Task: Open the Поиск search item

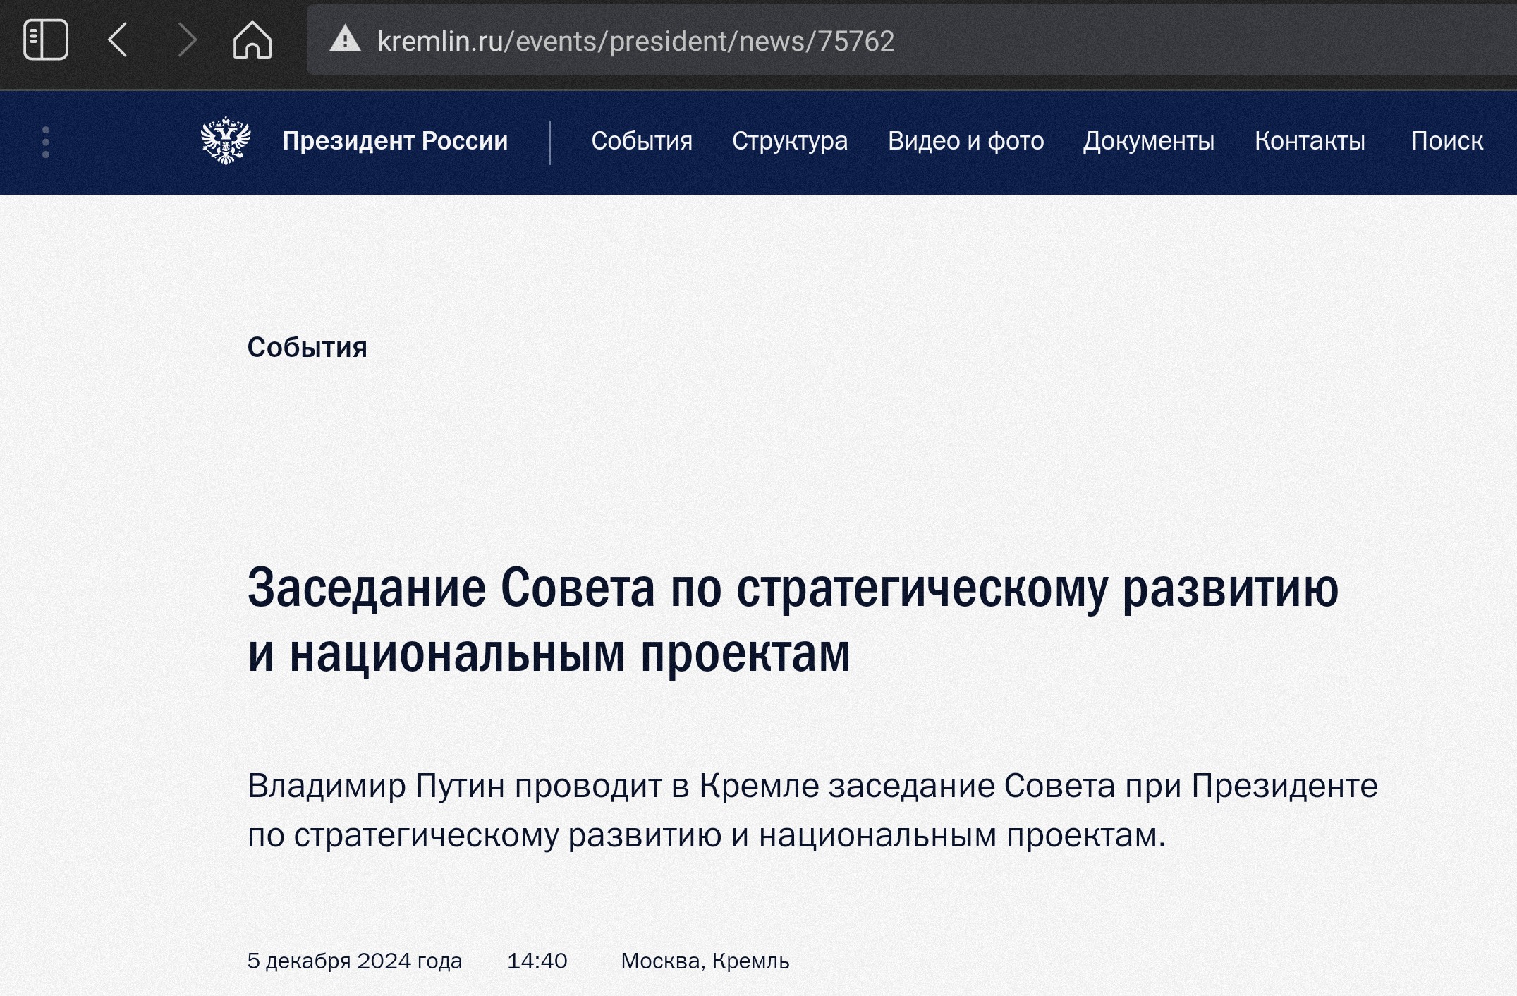Action: pos(1447,141)
